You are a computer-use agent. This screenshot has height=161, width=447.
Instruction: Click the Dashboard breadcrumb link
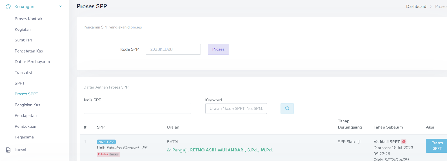(x=416, y=6)
